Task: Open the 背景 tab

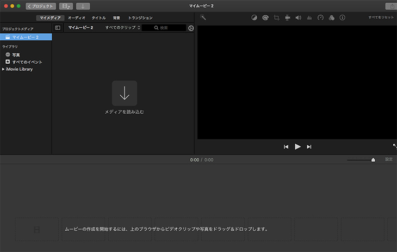Action: 116,18
